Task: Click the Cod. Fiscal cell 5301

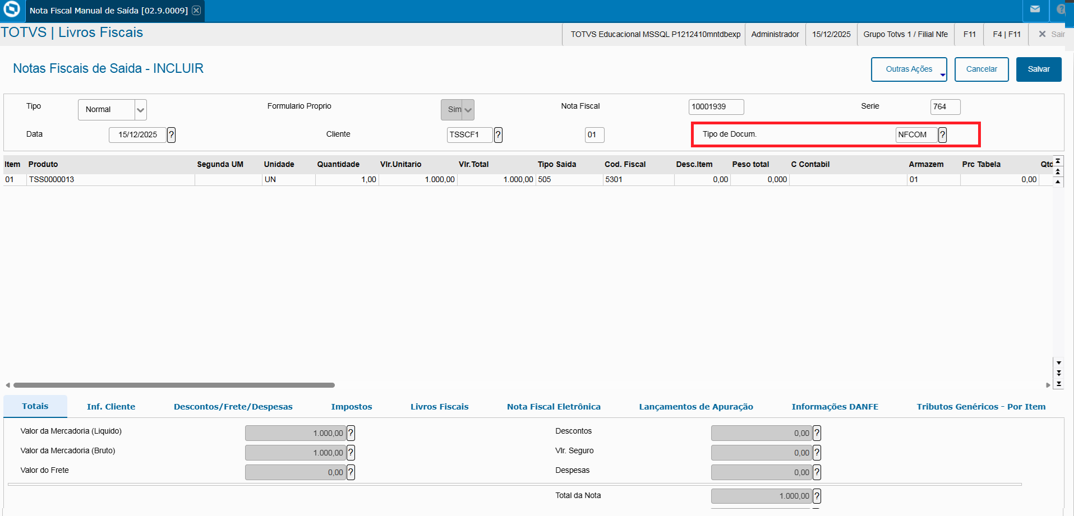Action: pos(639,180)
